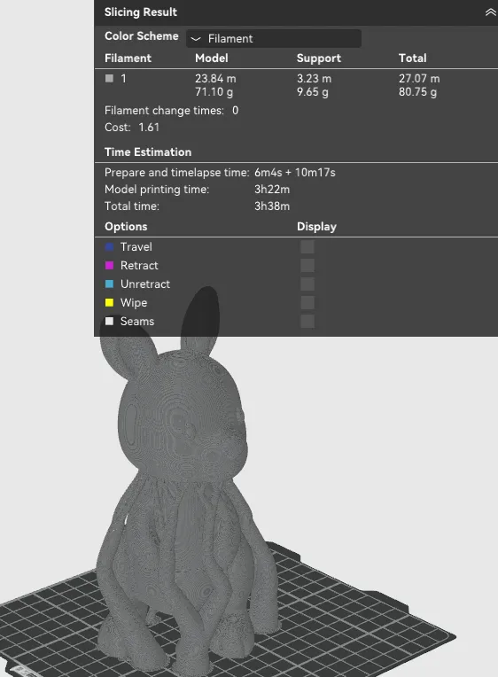The height and width of the screenshot is (677, 498).
Task: Click the gray filament 1 swatch
Action: (x=109, y=78)
